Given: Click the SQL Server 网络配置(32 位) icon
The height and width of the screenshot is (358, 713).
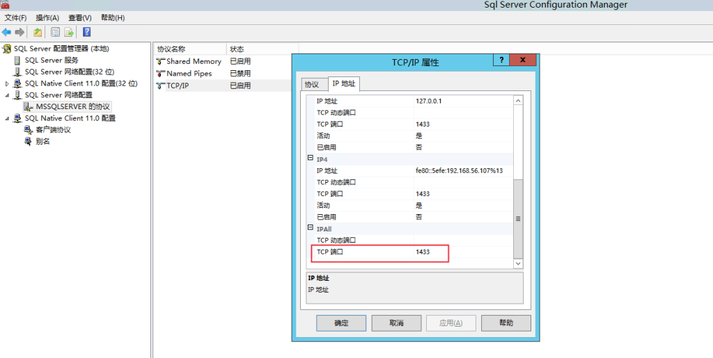Looking at the screenshot, I should point(17,72).
